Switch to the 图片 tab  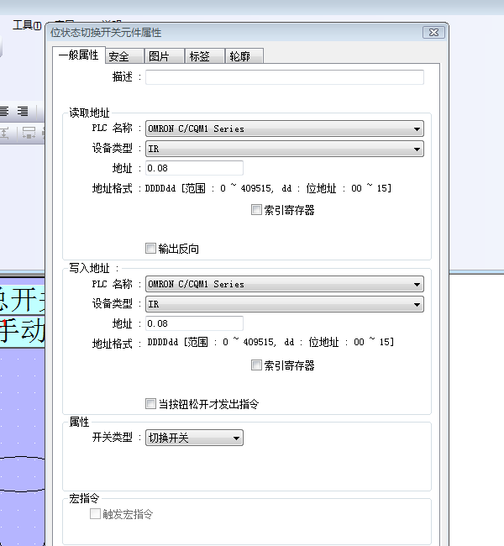point(159,56)
